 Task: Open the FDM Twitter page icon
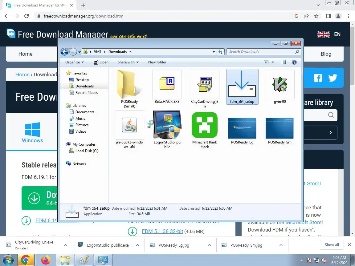(333, 78)
